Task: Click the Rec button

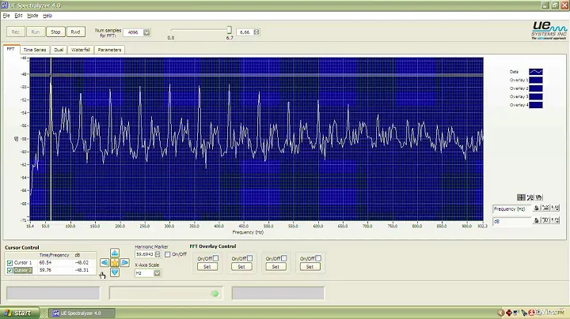Action: [16, 32]
